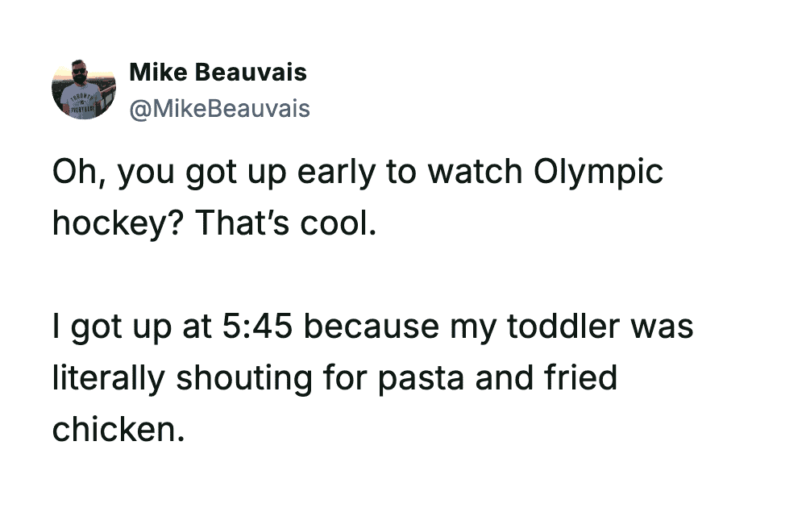Open the Mike Beauvais display name
Viewport: 806px width, 508px height.
coord(218,73)
